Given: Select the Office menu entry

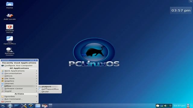Looking at the screenshot, I should [x=19, y=86].
